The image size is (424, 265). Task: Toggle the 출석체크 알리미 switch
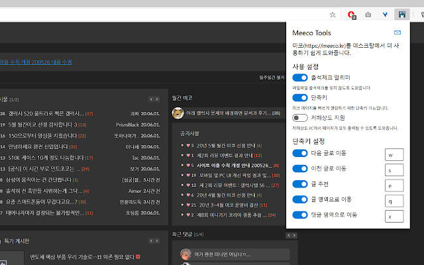pos(300,78)
